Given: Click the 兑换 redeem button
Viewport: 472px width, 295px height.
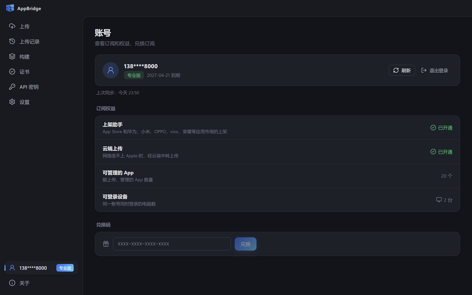Looking at the screenshot, I should tap(245, 244).
